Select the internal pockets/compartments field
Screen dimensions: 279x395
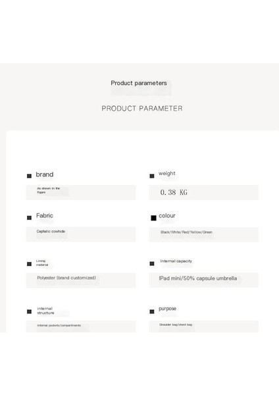pyautogui.click(x=81, y=327)
